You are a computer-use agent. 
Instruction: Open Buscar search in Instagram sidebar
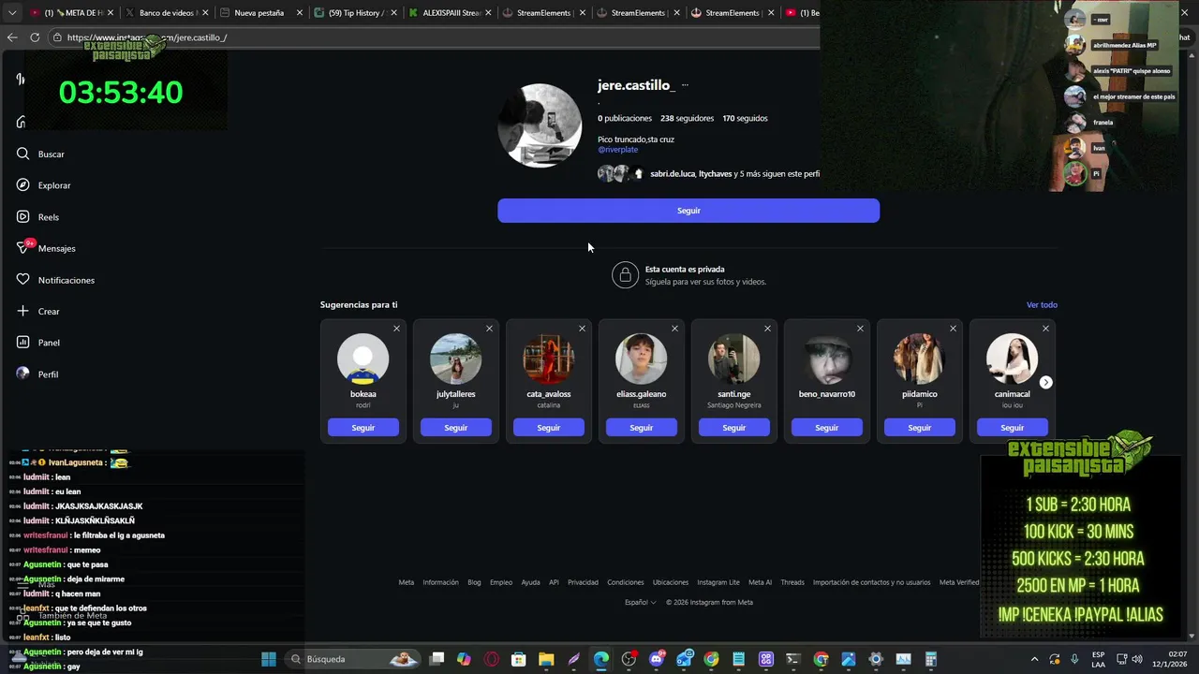(x=40, y=154)
